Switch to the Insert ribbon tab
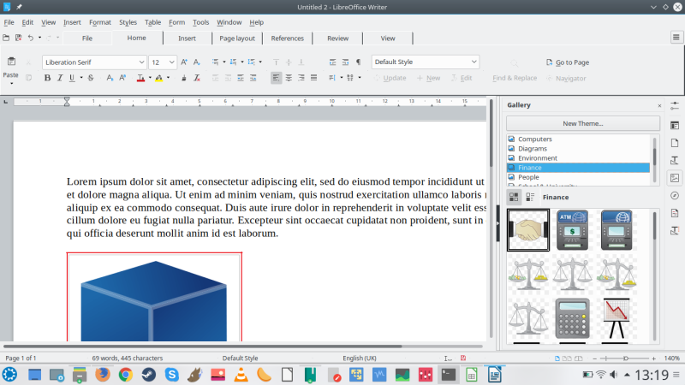 click(187, 38)
